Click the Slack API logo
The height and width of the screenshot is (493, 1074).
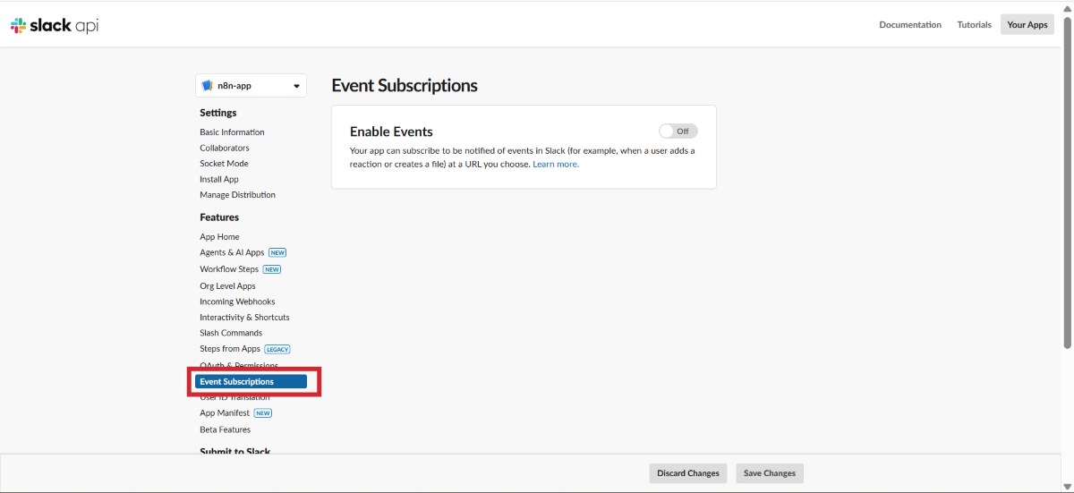(x=55, y=26)
